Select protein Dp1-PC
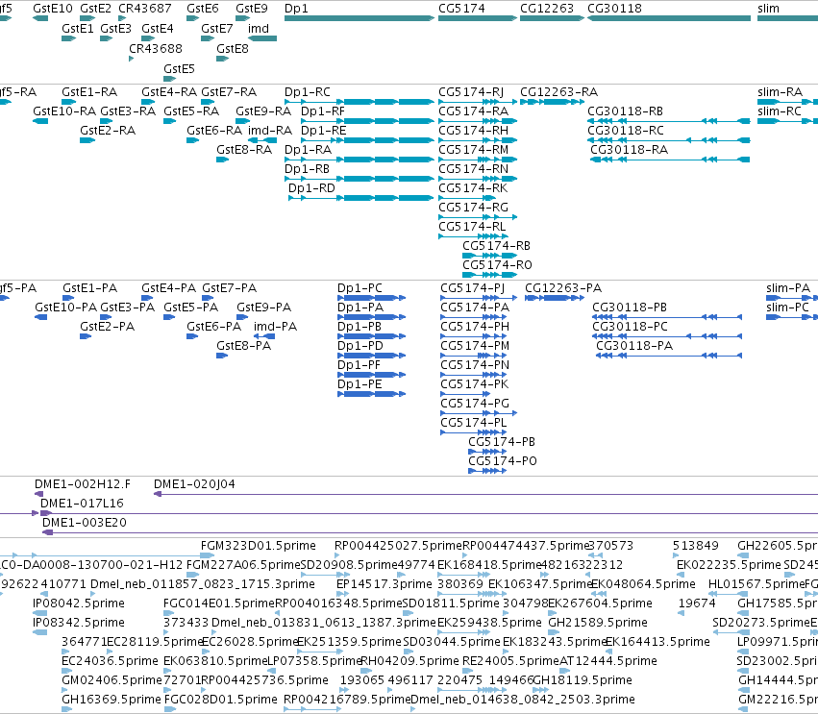The image size is (818, 714). click(371, 298)
